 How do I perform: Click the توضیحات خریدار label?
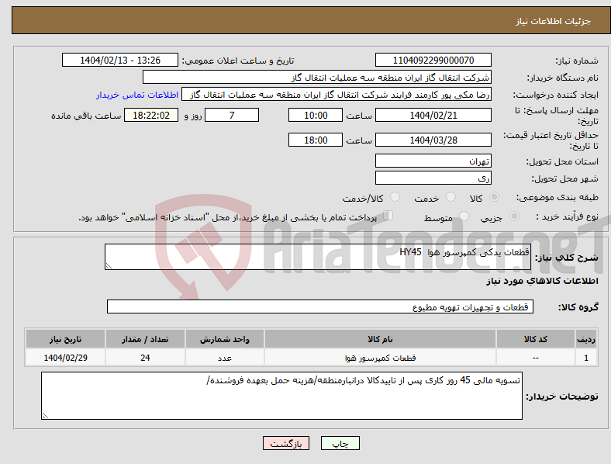(x=562, y=396)
